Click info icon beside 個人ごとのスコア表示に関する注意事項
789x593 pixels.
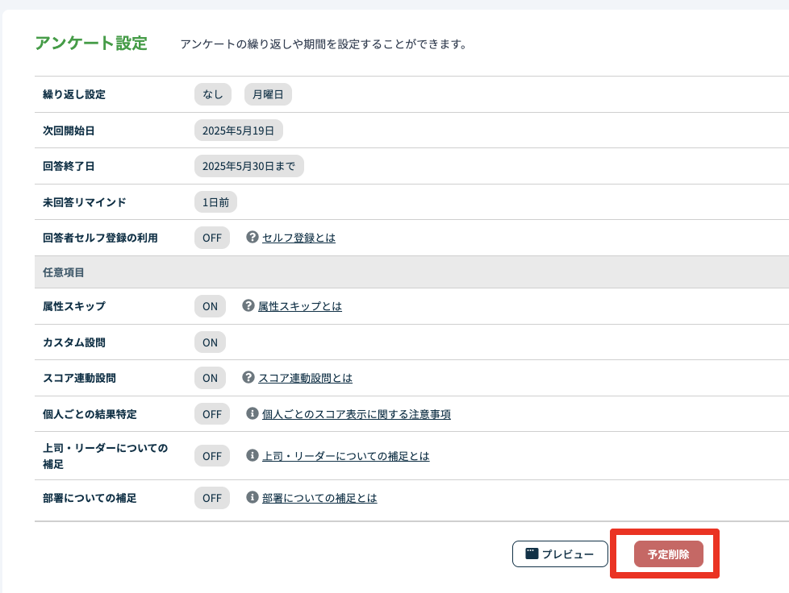click(253, 413)
